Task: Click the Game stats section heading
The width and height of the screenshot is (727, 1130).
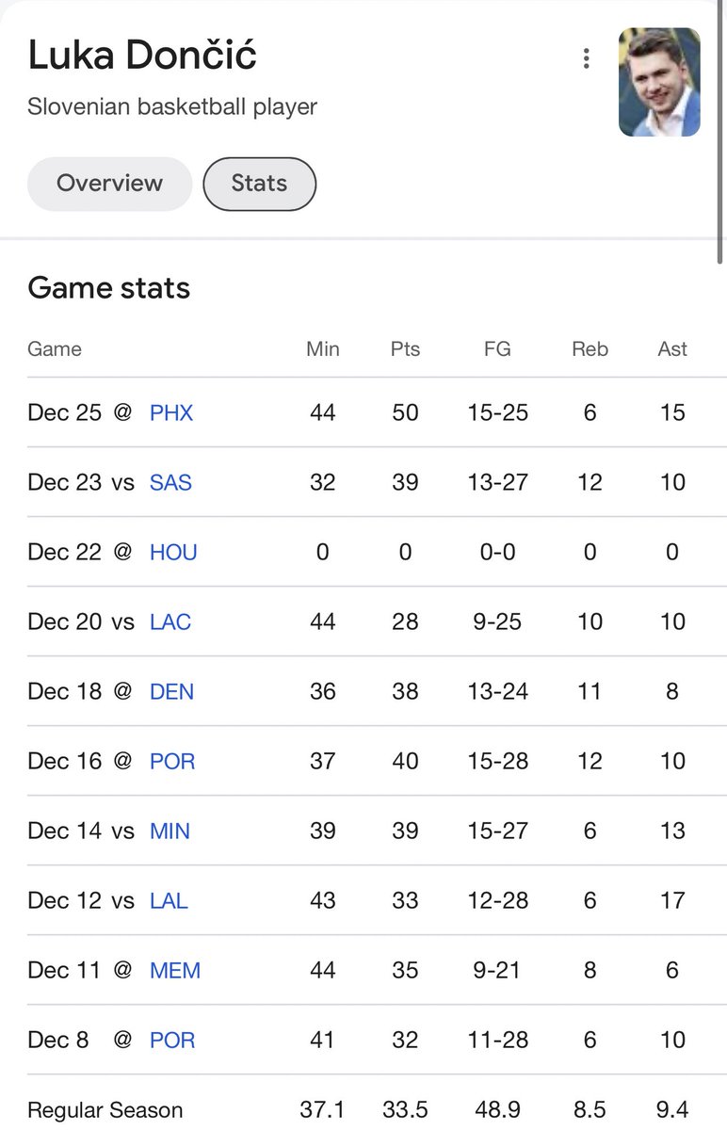Action: [109, 287]
